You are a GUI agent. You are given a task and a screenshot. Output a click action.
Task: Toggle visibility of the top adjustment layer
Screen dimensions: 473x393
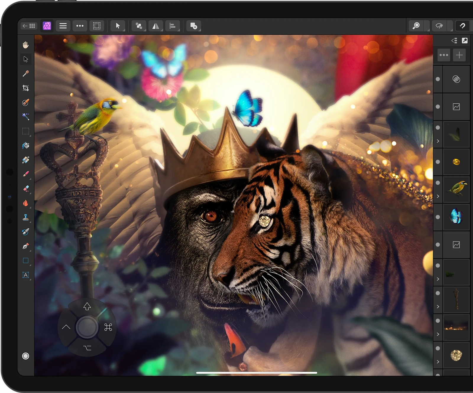pos(438,79)
